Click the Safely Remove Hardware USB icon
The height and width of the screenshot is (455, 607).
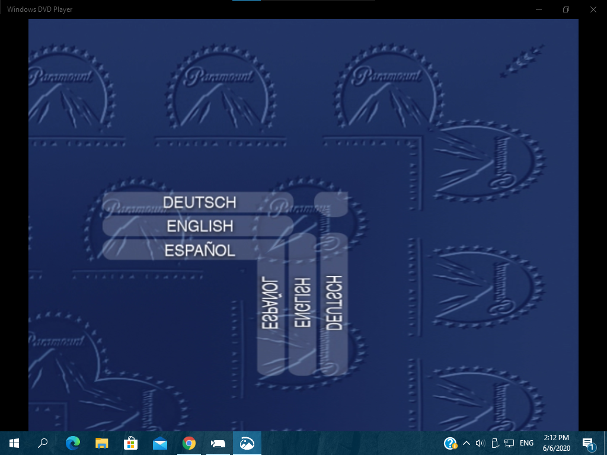495,443
